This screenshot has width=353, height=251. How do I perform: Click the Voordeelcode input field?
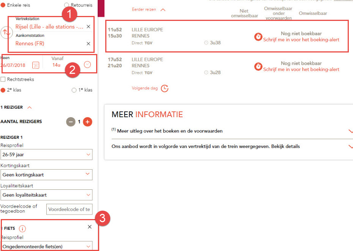coord(69,209)
